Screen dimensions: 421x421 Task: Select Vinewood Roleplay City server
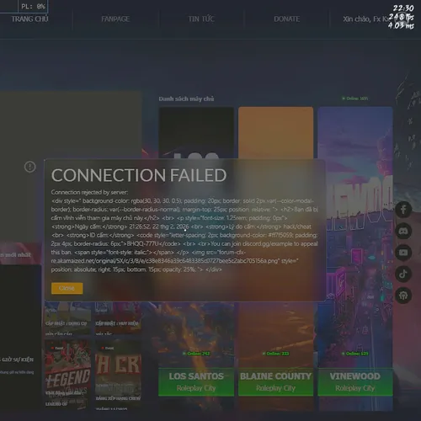tap(355, 381)
